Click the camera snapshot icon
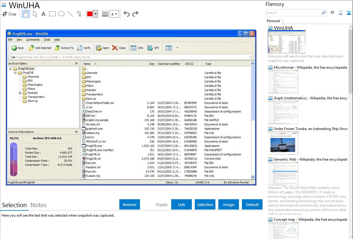The height and width of the screenshot is (239, 353). tap(332, 13)
